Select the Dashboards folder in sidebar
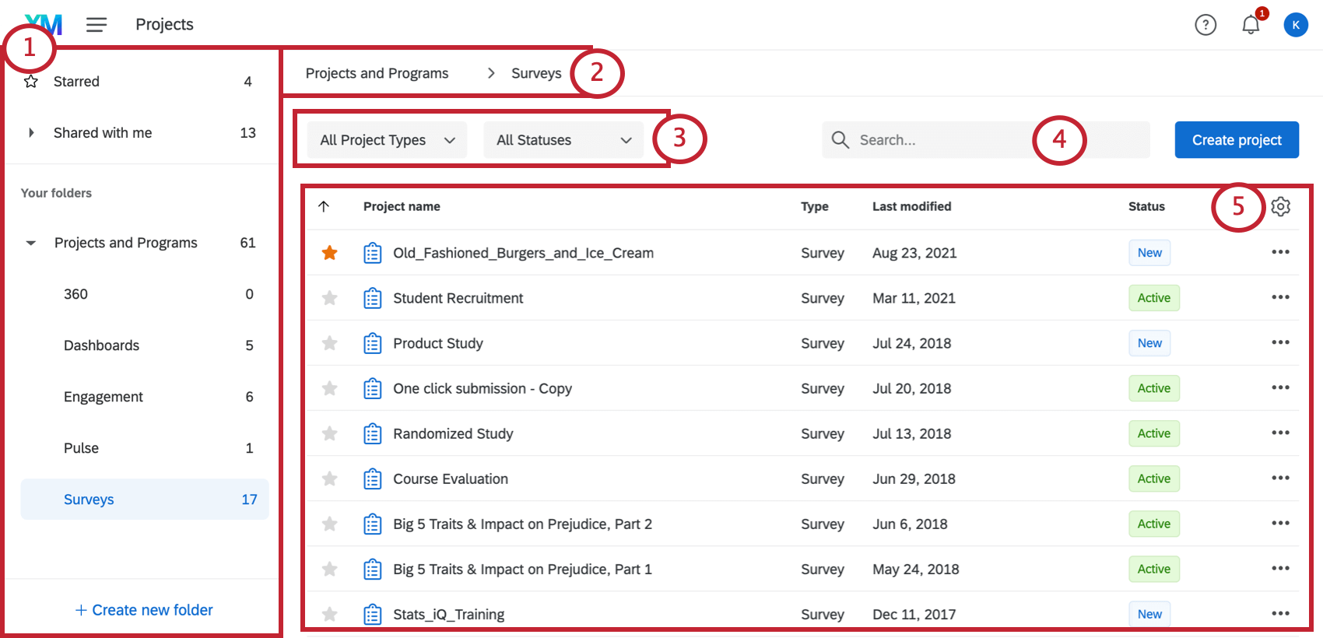 click(x=102, y=345)
